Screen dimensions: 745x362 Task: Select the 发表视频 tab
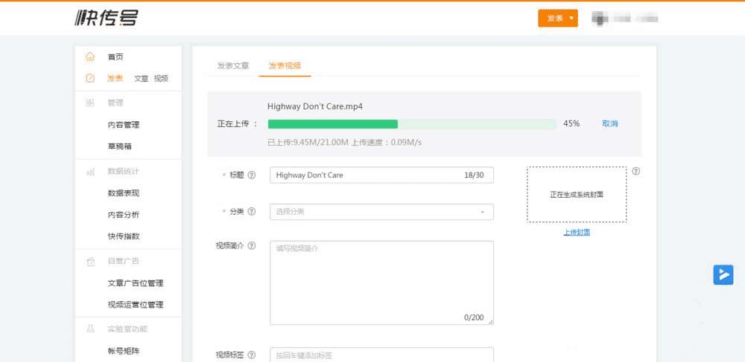[x=285, y=66]
